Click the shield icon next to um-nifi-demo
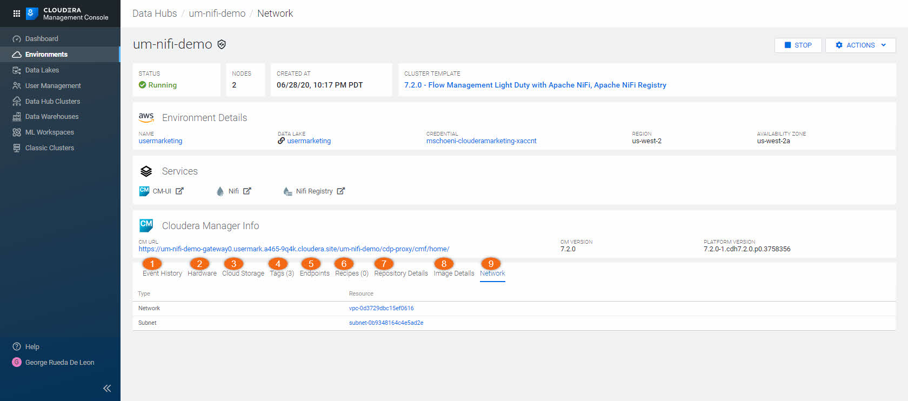Image resolution: width=908 pixels, height=401 pixels. click(222, 44)
